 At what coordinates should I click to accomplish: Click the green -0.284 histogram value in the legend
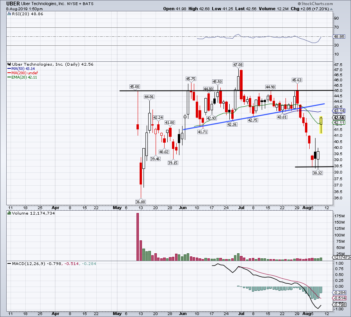tap(89, 263)
